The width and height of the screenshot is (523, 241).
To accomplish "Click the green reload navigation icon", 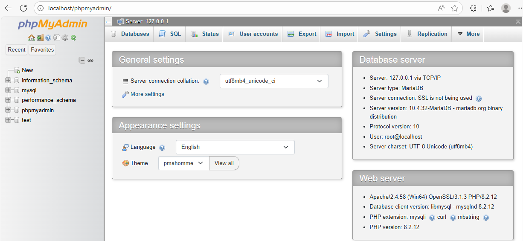I will coord(73,38).
